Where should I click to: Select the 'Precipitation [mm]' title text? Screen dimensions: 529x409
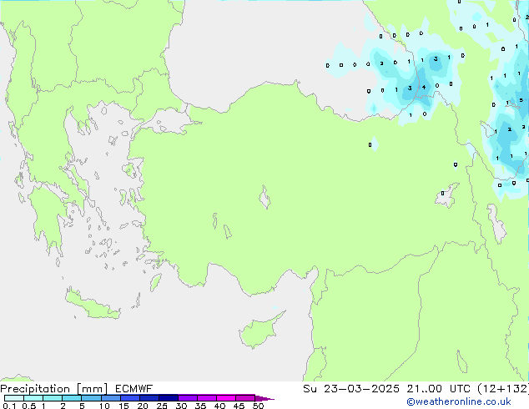point(54,389)
